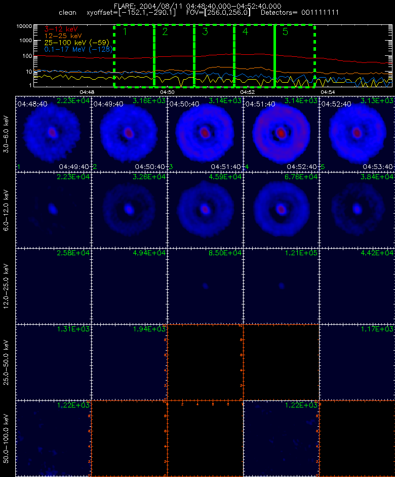Select interval 5 marker in the light curve
Image resolution: width=395 pixels, height=477 pixels.
point(285,31)
